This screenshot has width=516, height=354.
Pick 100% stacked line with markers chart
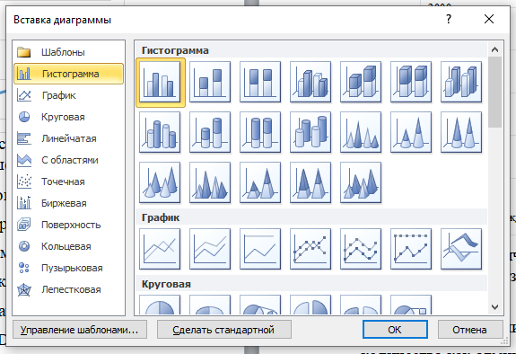click(411, 249)
